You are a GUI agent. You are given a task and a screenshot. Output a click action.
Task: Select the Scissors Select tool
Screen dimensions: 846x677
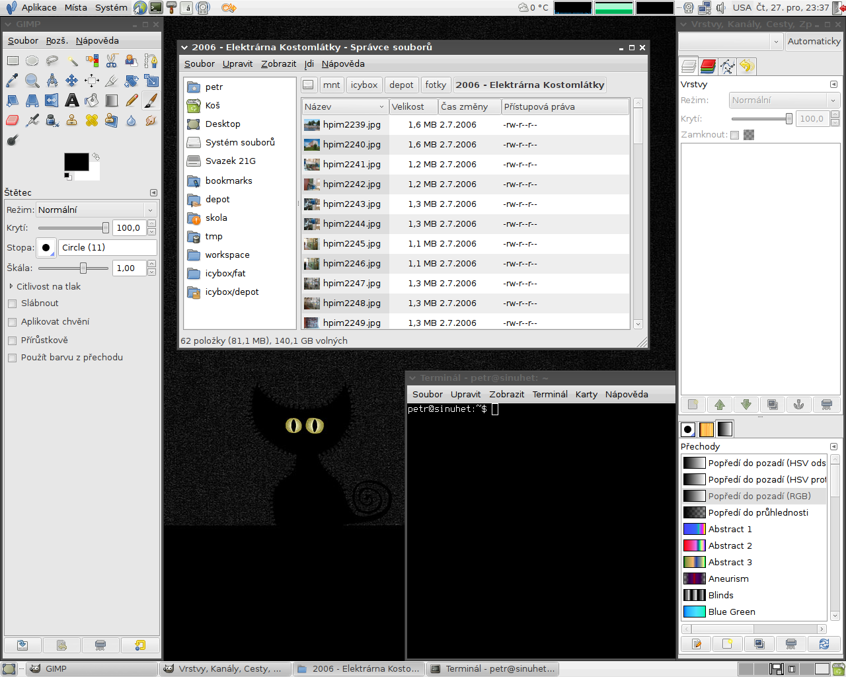pyautogui.click(x=112, y=61)
